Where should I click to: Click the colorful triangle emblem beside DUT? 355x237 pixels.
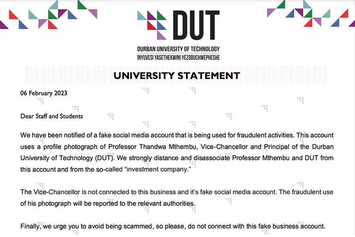click(152, 25)
